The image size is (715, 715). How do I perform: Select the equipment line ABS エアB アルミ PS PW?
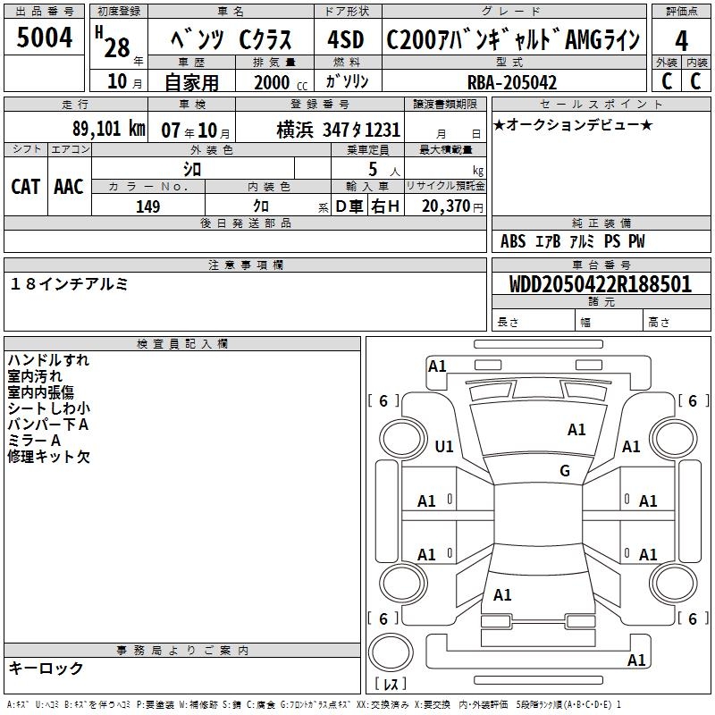click(x=573, y=240)
